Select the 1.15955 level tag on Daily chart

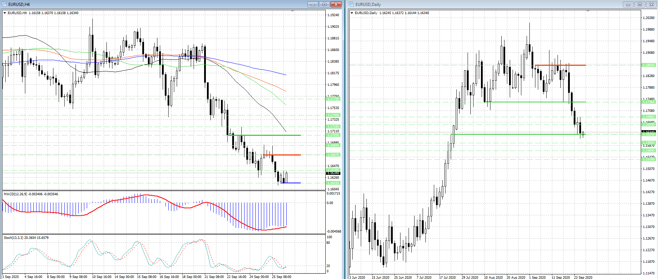[649, 143]
